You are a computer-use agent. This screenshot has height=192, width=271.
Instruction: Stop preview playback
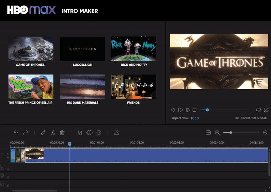tap(194, 110)
